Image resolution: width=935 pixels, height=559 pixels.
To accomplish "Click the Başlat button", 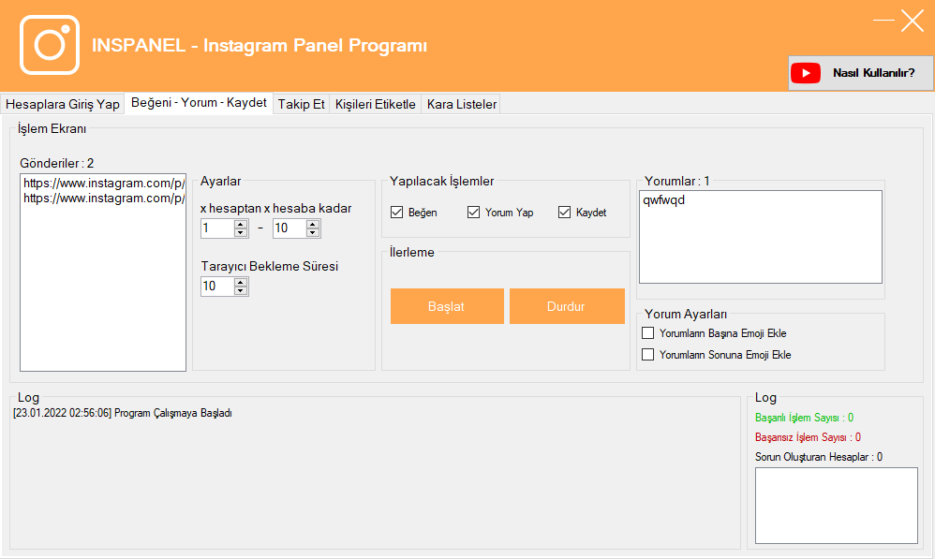I will tap(447, 306).
